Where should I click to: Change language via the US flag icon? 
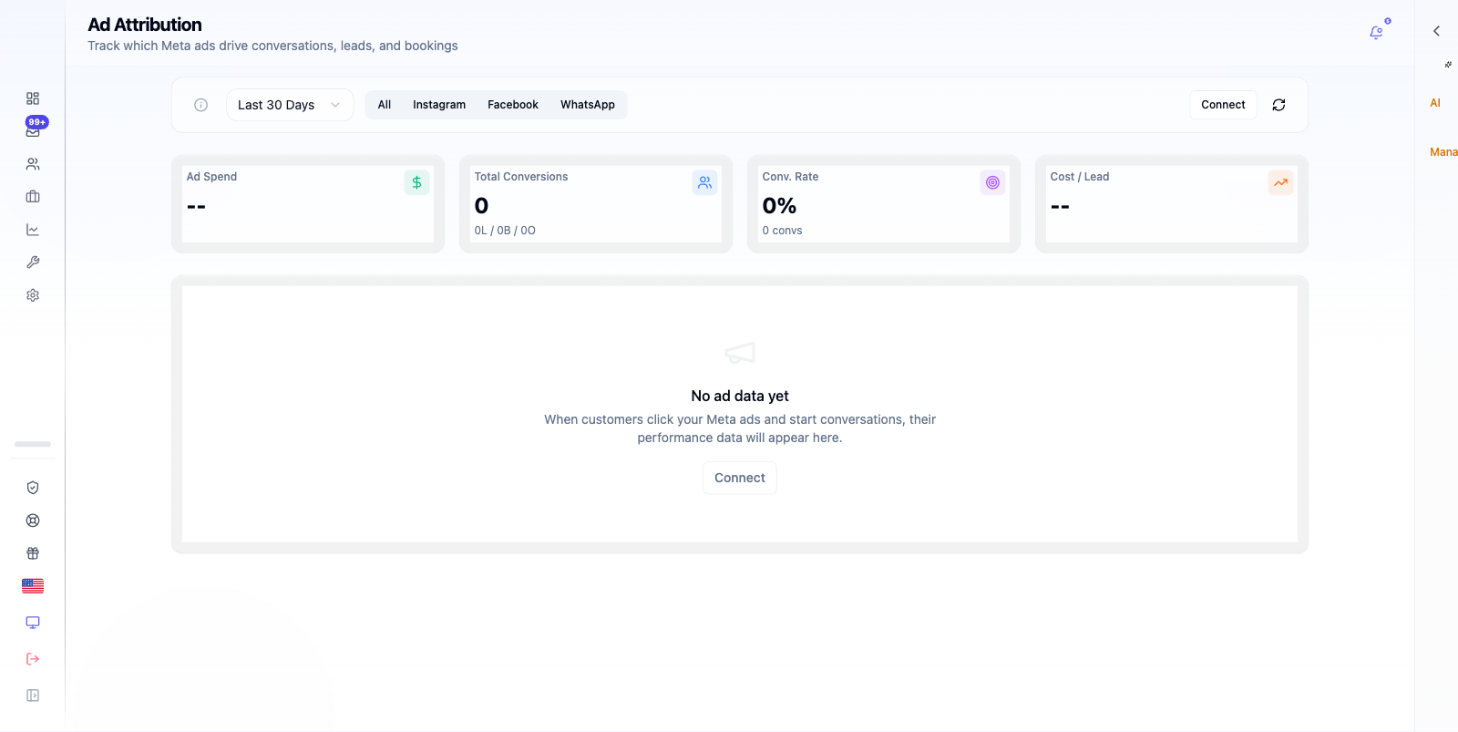(33, 586)
